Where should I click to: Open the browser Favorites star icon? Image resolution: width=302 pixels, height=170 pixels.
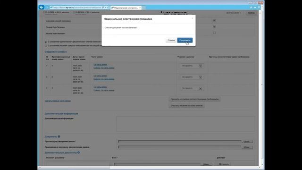255,8
